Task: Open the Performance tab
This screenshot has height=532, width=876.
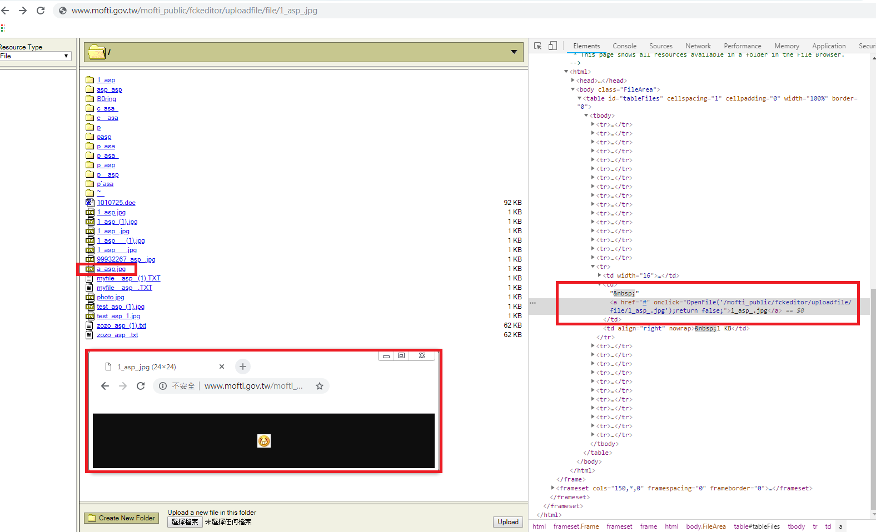Action: [x=742, y=46]
